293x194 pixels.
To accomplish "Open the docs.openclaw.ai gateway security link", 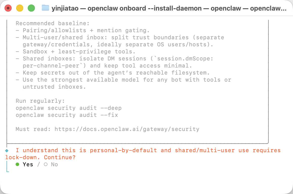I will [x=127, y=129].
